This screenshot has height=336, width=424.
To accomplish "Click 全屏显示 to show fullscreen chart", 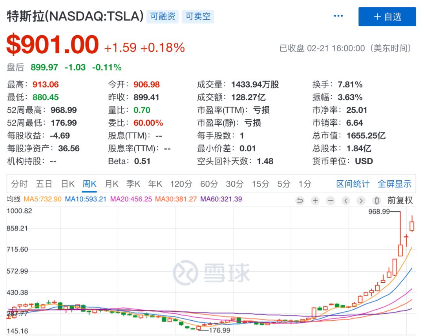I will [x=394, y=184].
